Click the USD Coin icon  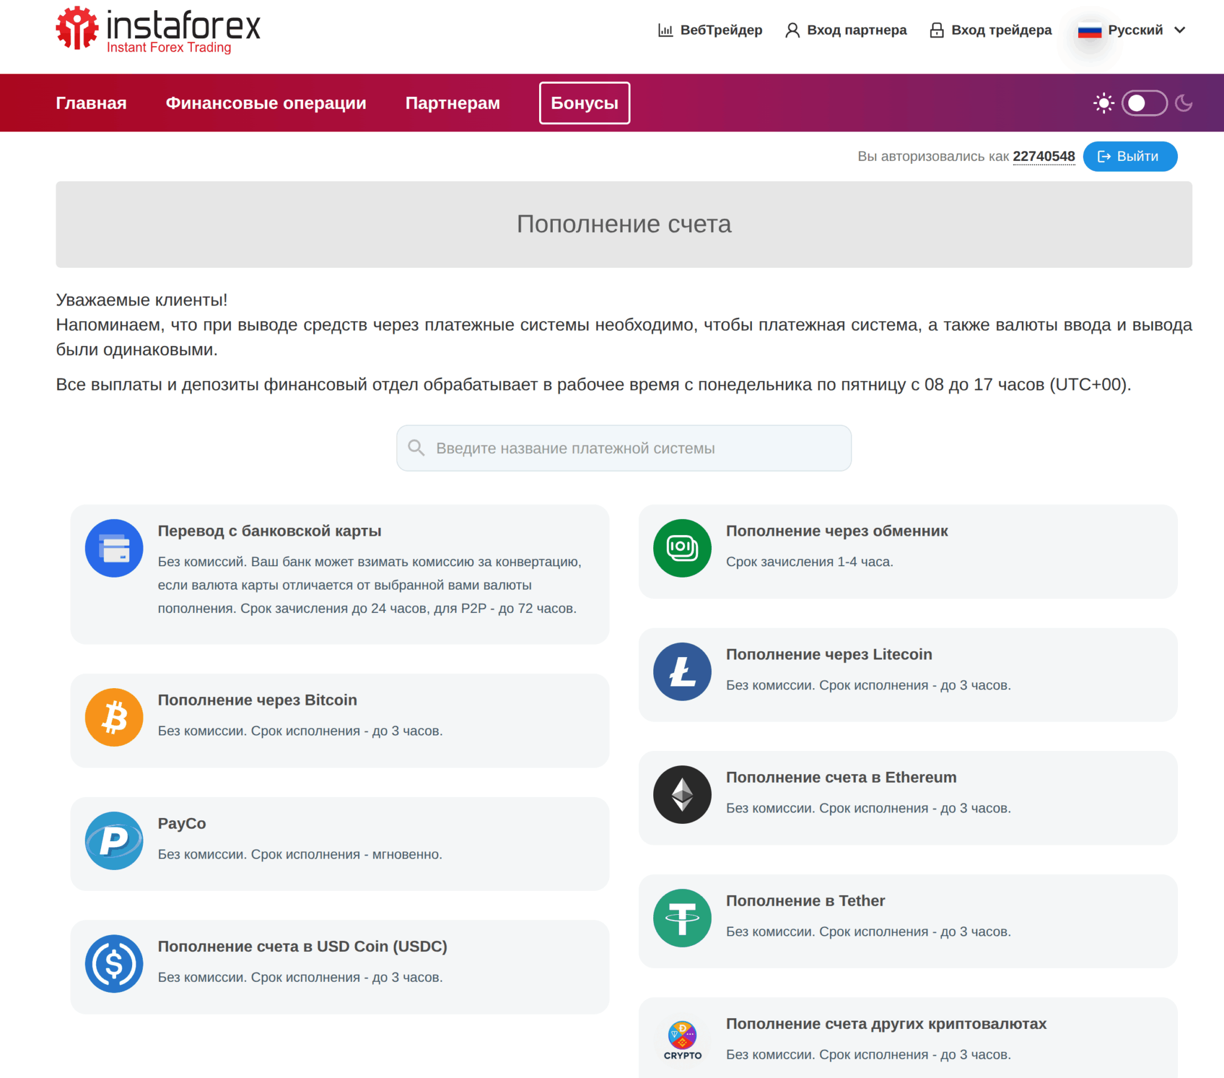pos(114,963)
